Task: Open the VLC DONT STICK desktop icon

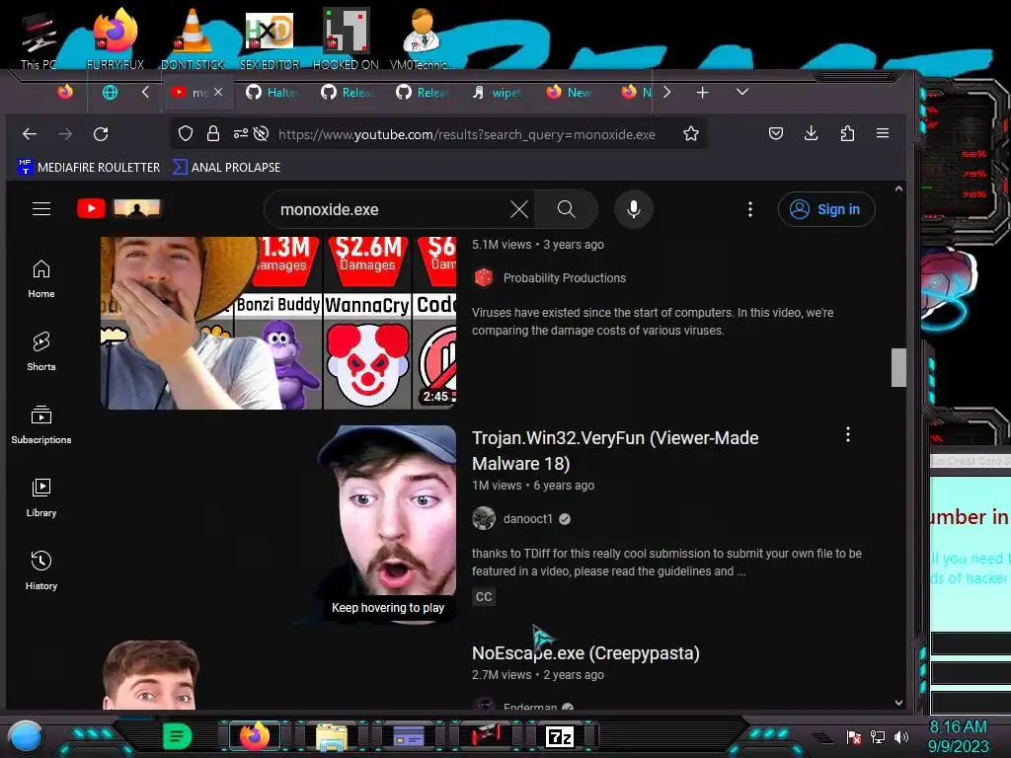Action: (193, 38)
